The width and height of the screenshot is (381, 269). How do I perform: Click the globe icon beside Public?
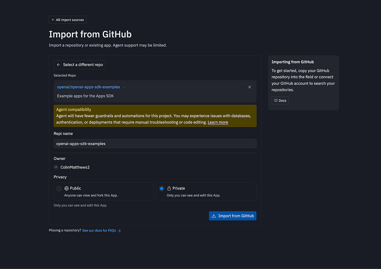67,188
